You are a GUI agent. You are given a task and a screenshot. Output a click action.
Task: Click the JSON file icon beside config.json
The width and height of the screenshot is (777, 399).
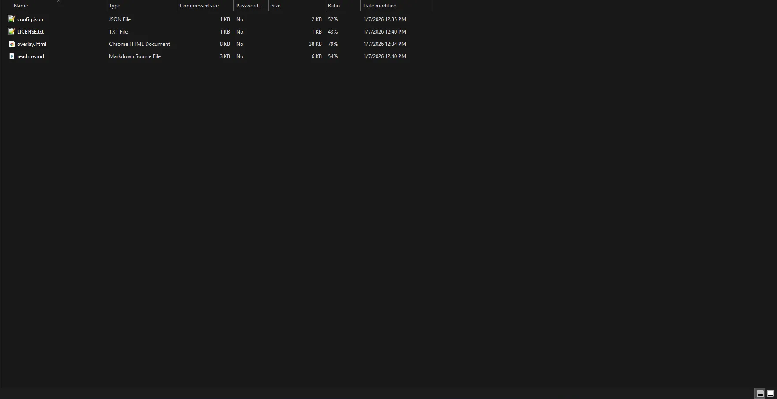[11, 19]
